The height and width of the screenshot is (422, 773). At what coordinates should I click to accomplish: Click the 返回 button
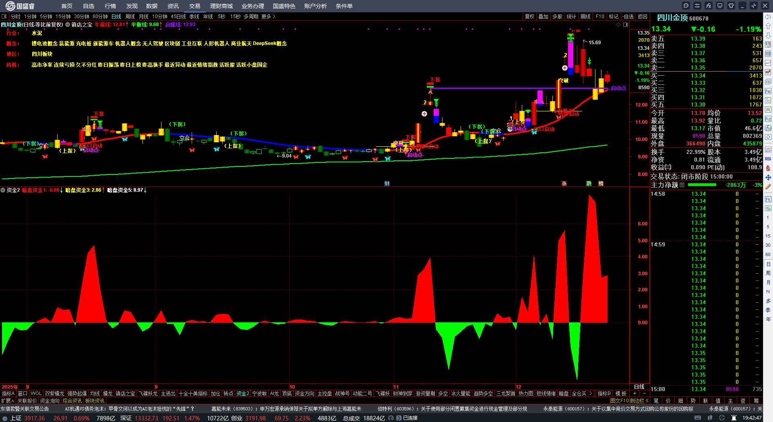(x=643, y=16)
